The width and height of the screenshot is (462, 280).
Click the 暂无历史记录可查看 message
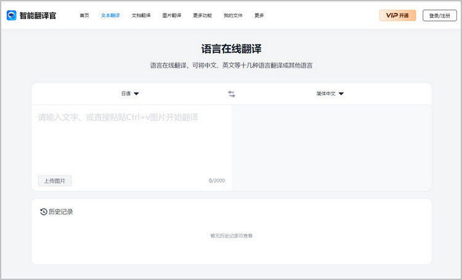tap(231, 236)
